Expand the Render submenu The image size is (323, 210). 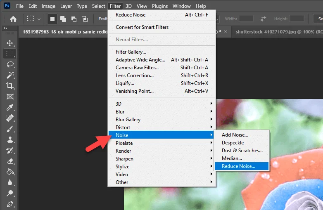161,151
